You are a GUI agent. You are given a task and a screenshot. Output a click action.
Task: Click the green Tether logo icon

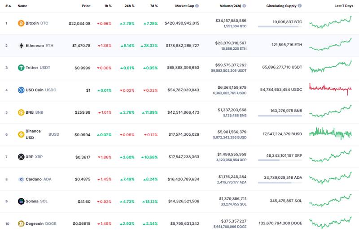coord(21,68)
